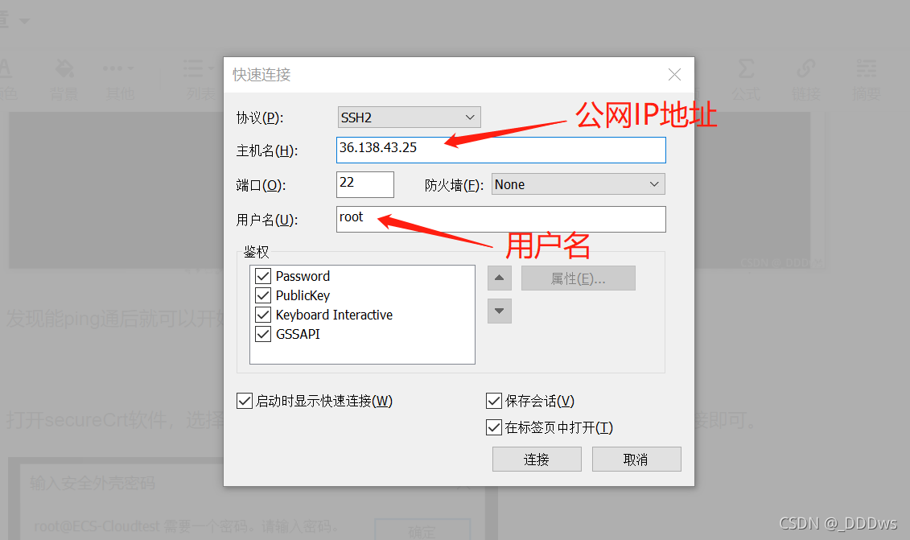The image size is (910, 540).
Task: Click the 主机名 hostname input field
Action: 500,150
